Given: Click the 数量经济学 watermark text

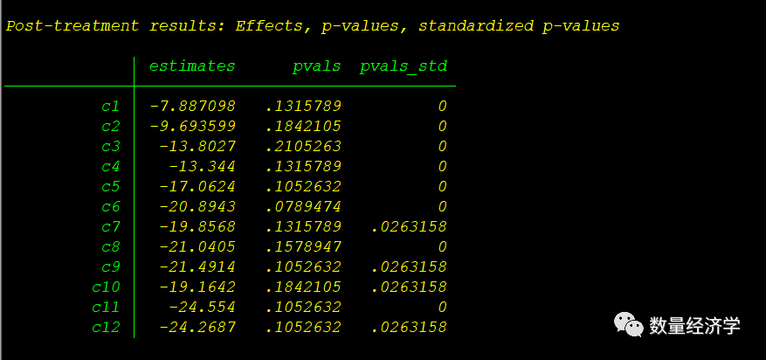Looking at the screenshot, I should pos(694,326).
